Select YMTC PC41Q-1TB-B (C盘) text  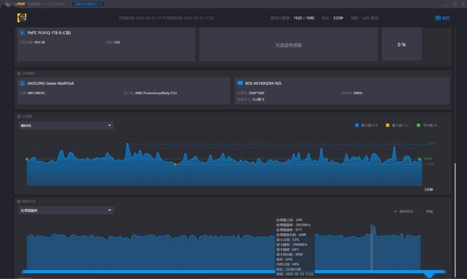coord(49,33)
